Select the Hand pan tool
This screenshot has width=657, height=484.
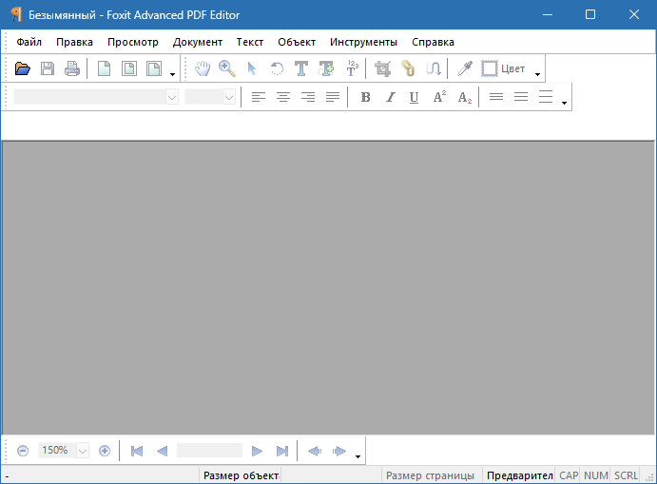203,68
